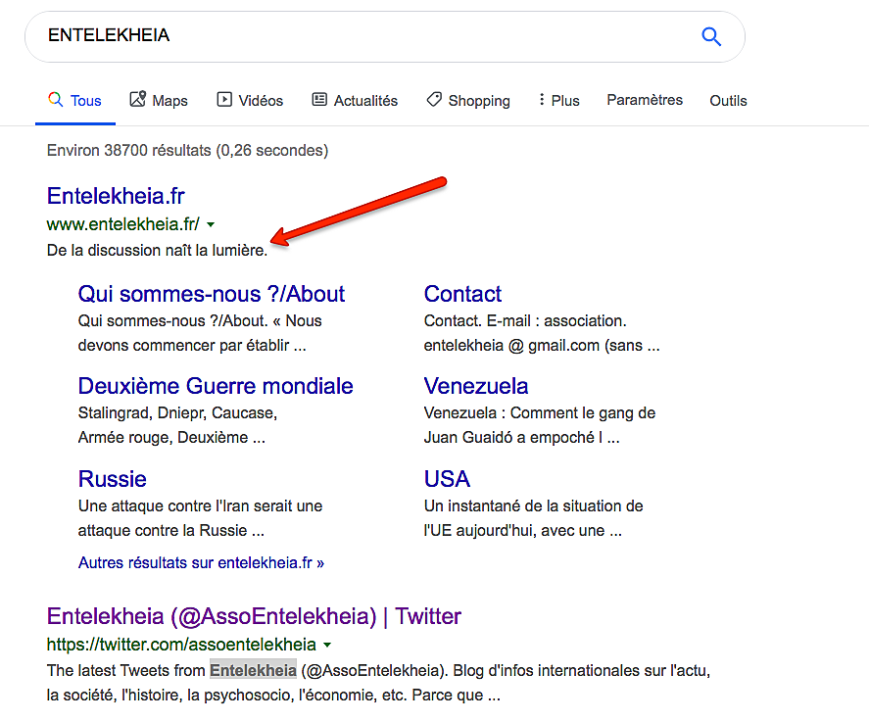Open the Outils options
869x721 pixels.
click(x=728, y=100)
